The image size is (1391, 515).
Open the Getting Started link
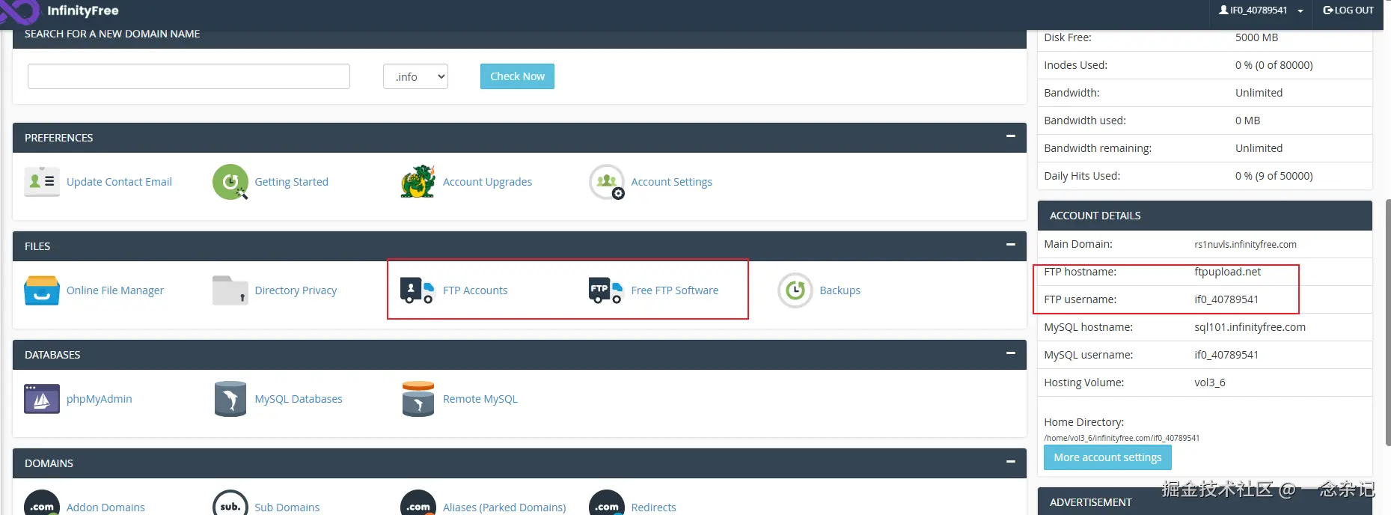pyautogui.click(x=291, y=182)
